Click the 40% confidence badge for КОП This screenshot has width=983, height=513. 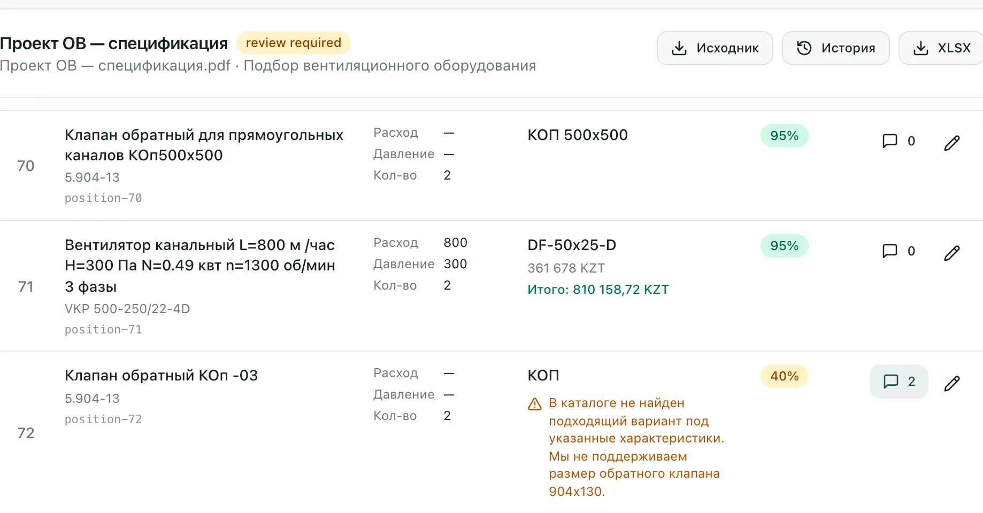[784, 376]
